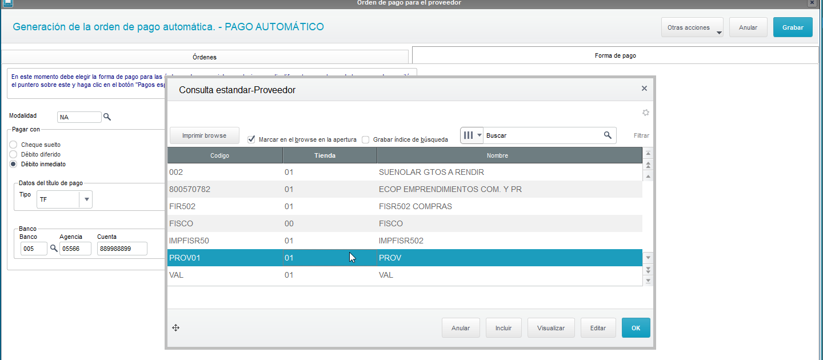Sort by the Codigo column header
823x360 pixels.
[x=225, y=155]
